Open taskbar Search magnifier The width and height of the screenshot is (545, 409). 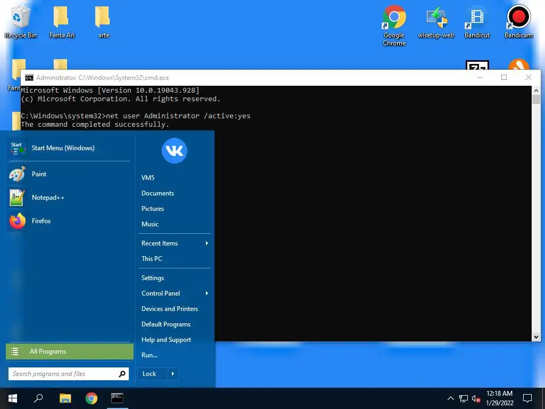(38, 398)
